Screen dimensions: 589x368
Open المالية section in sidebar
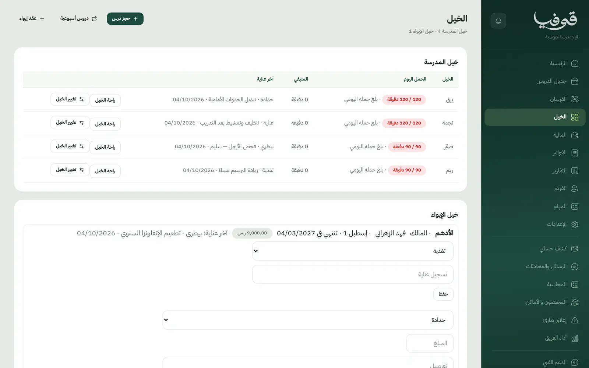pos(535,135)
